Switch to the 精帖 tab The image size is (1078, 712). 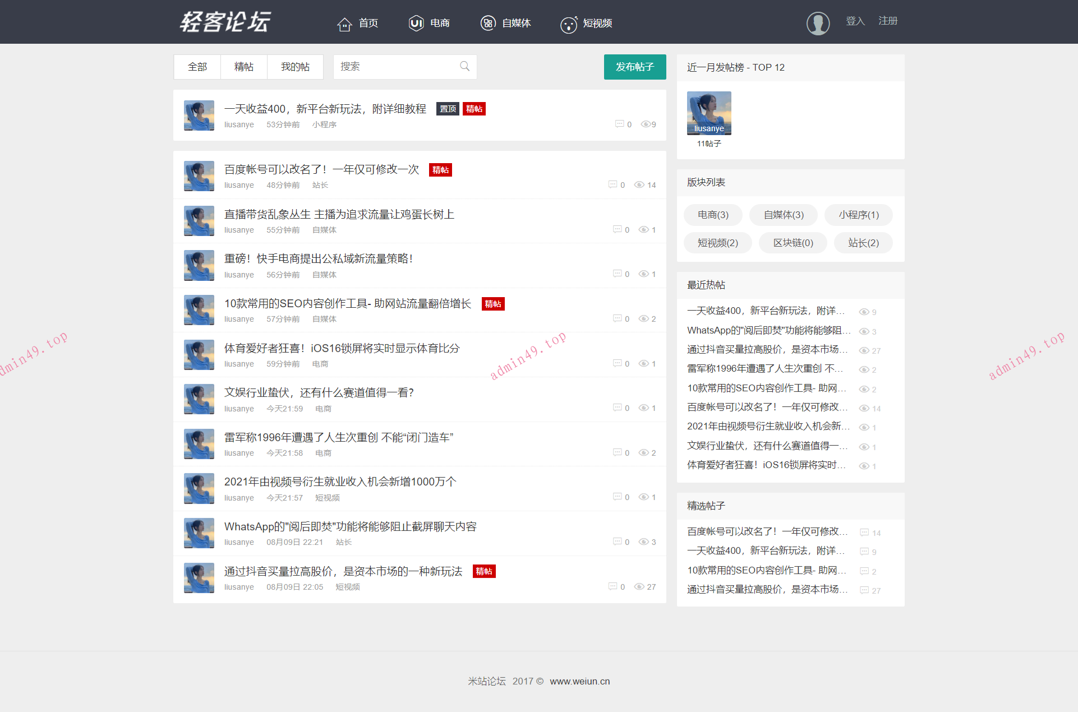pyautogui.click(x=243, y=66)
